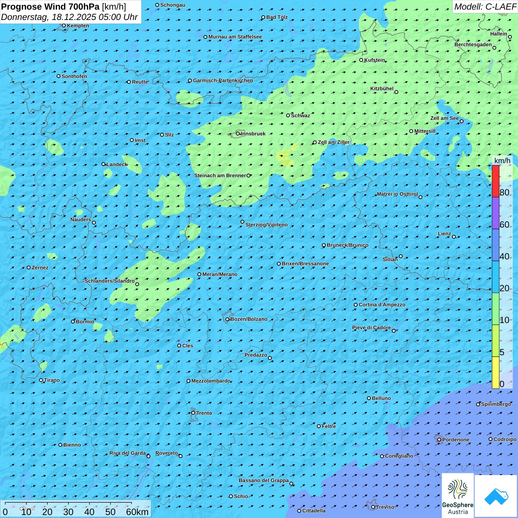Viewport: 518px width, 518px height.
Task: Click the Schwaz city marker
Action: point(288,115)
